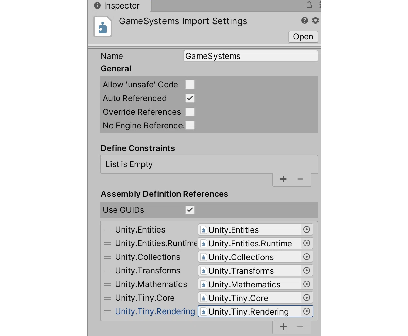Click the GameSystems Import Settings title

183,21
